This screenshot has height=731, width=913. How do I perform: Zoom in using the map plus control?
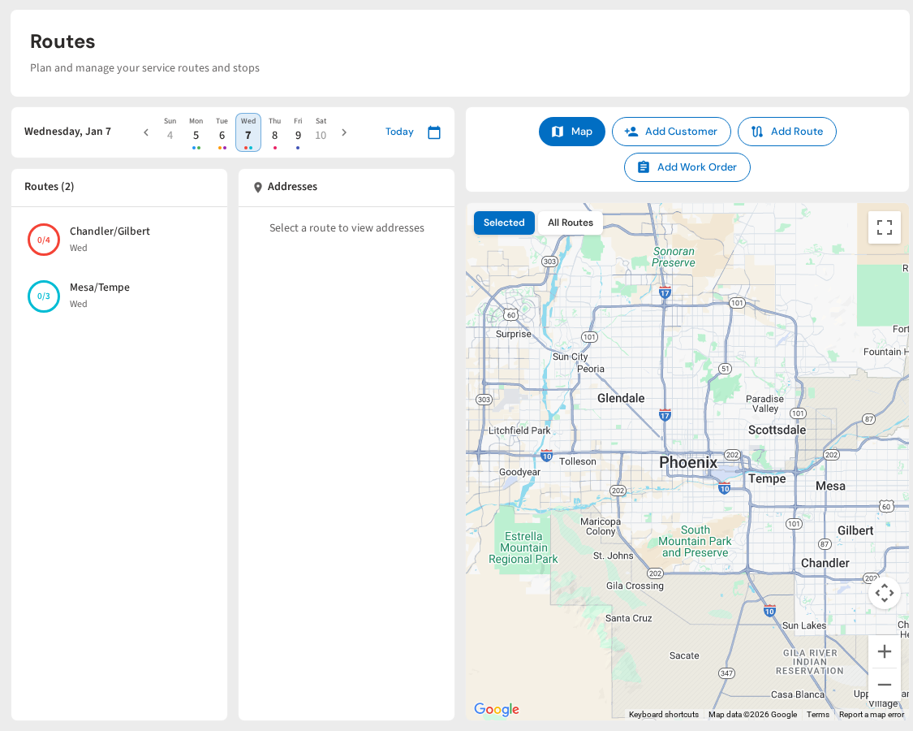click(884, 651)
